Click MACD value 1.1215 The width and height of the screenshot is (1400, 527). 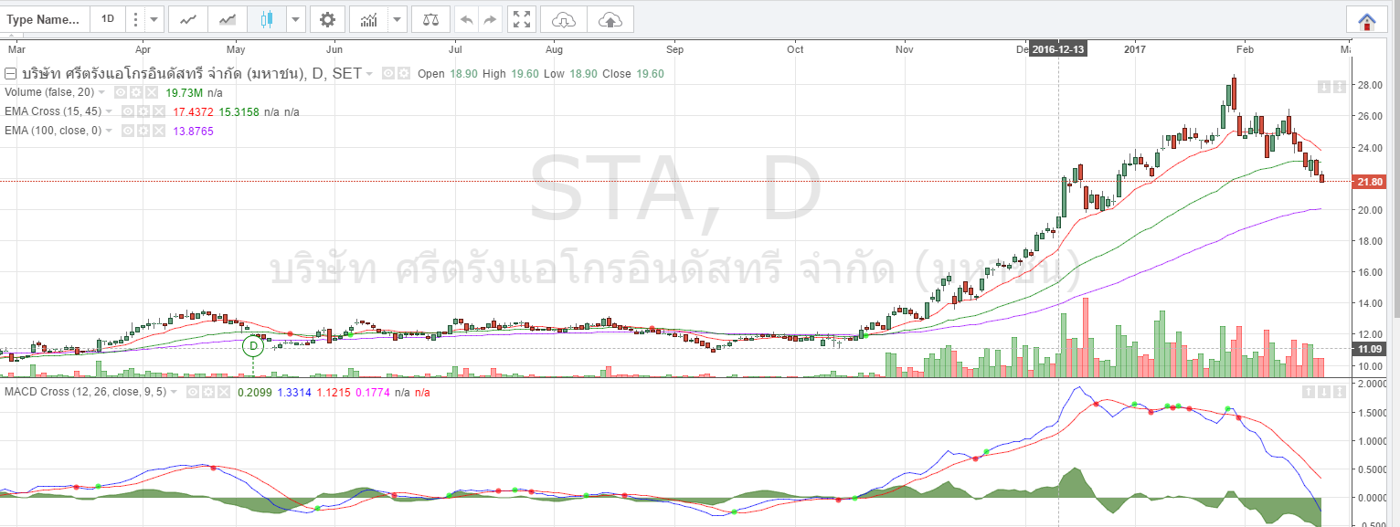point(334,392)
